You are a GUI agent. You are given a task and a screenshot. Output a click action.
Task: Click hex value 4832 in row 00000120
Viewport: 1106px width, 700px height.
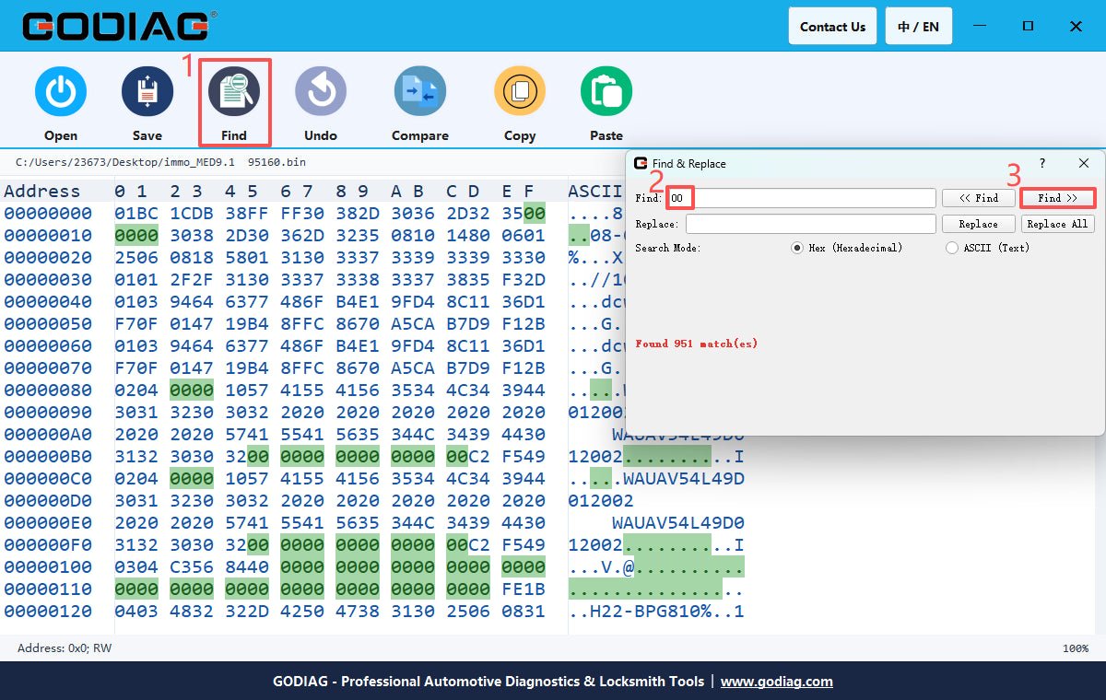point(192,612)
